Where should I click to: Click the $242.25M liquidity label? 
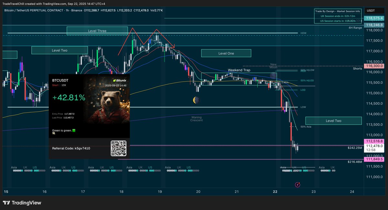pos(355,148)
